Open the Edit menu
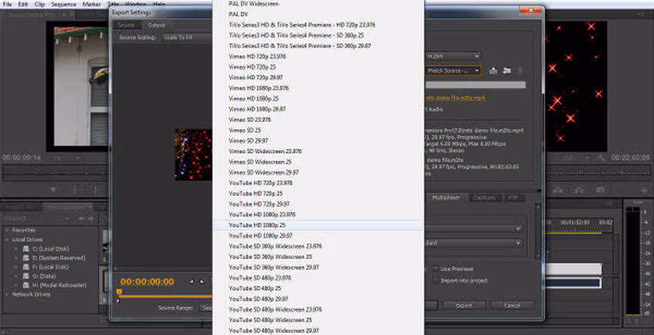Screen dimensions: 654x335 (x=23, y=4)
